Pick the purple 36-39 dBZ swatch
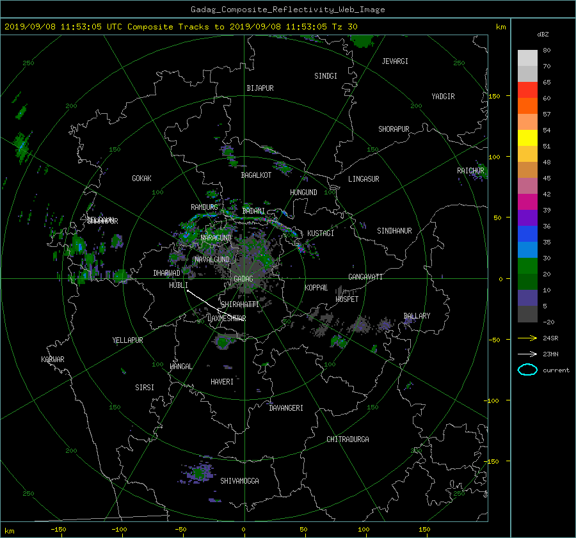The image size is (576, 538). click(527, 218)
